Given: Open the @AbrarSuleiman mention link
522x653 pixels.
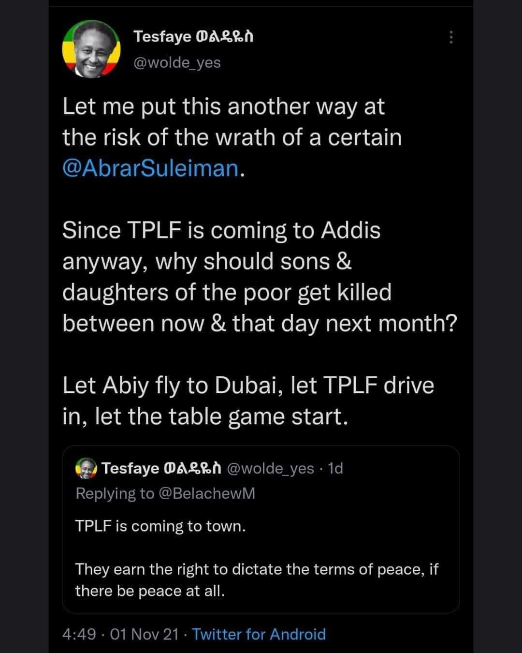Looking at the screenshot, I should point(151,168).
